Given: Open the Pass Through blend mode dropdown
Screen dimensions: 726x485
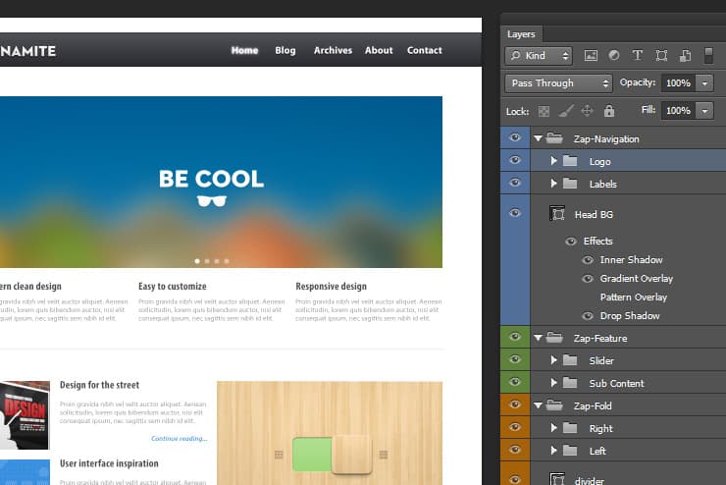Looking at the screenshot, I should point(559,83).
